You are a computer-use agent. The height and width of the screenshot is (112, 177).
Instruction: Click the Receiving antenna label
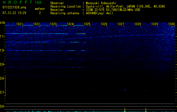(x=65, y=13)
